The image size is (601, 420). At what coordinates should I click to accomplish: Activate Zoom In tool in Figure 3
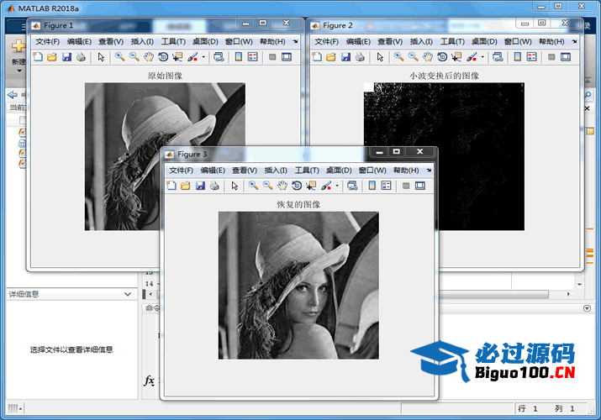[253, 186]
